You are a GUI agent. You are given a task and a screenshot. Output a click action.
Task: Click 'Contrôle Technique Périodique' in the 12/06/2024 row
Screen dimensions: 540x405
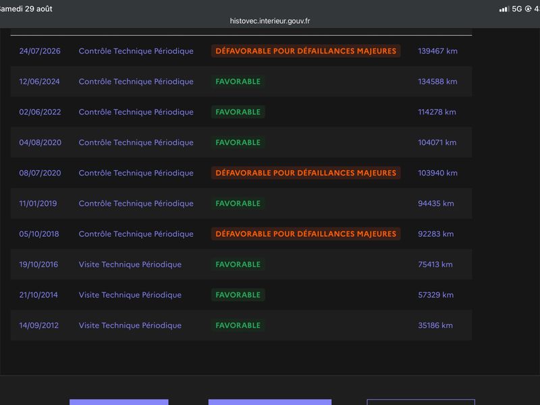[x=136, y=82]
